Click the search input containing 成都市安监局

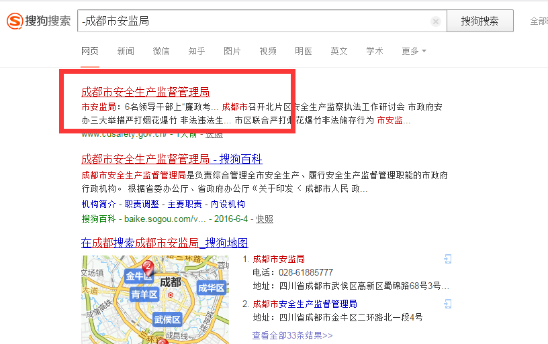[x=262, y=21]
